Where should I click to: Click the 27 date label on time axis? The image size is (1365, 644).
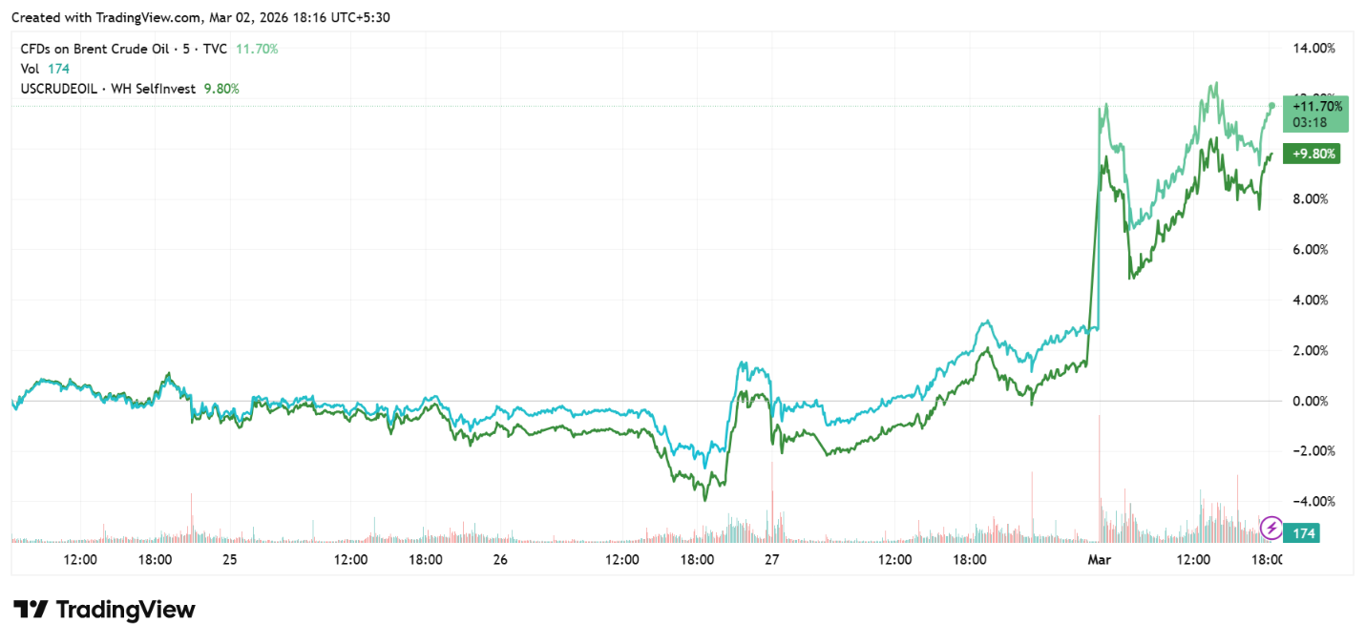click(x=772, y=560)
